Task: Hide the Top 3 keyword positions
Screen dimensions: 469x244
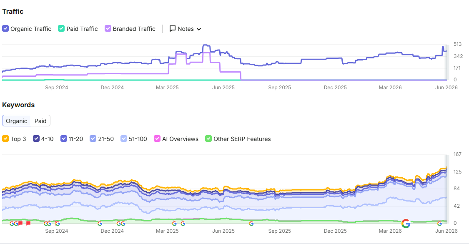Action: (5, 138)
